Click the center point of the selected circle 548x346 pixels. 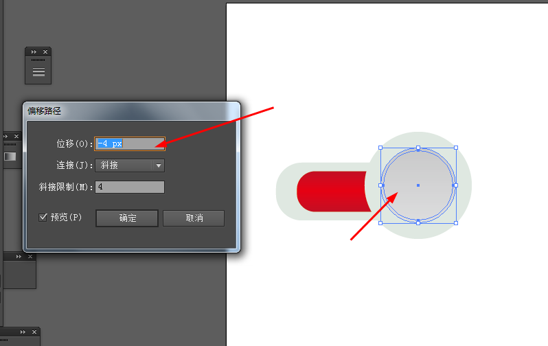point(418,185)
